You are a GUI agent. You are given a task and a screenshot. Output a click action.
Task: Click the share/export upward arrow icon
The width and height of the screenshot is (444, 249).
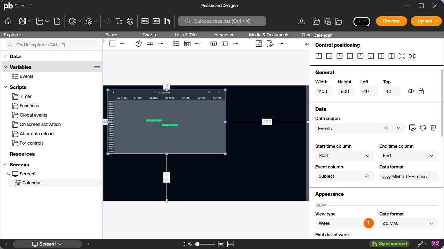click(301, 21)
